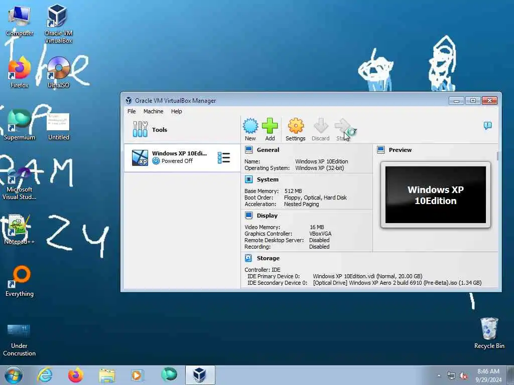The width and height of the screenshot is (514, 385).
Task: Select Windows XP 10Edition machine row
Action: (x=182, y=158)
